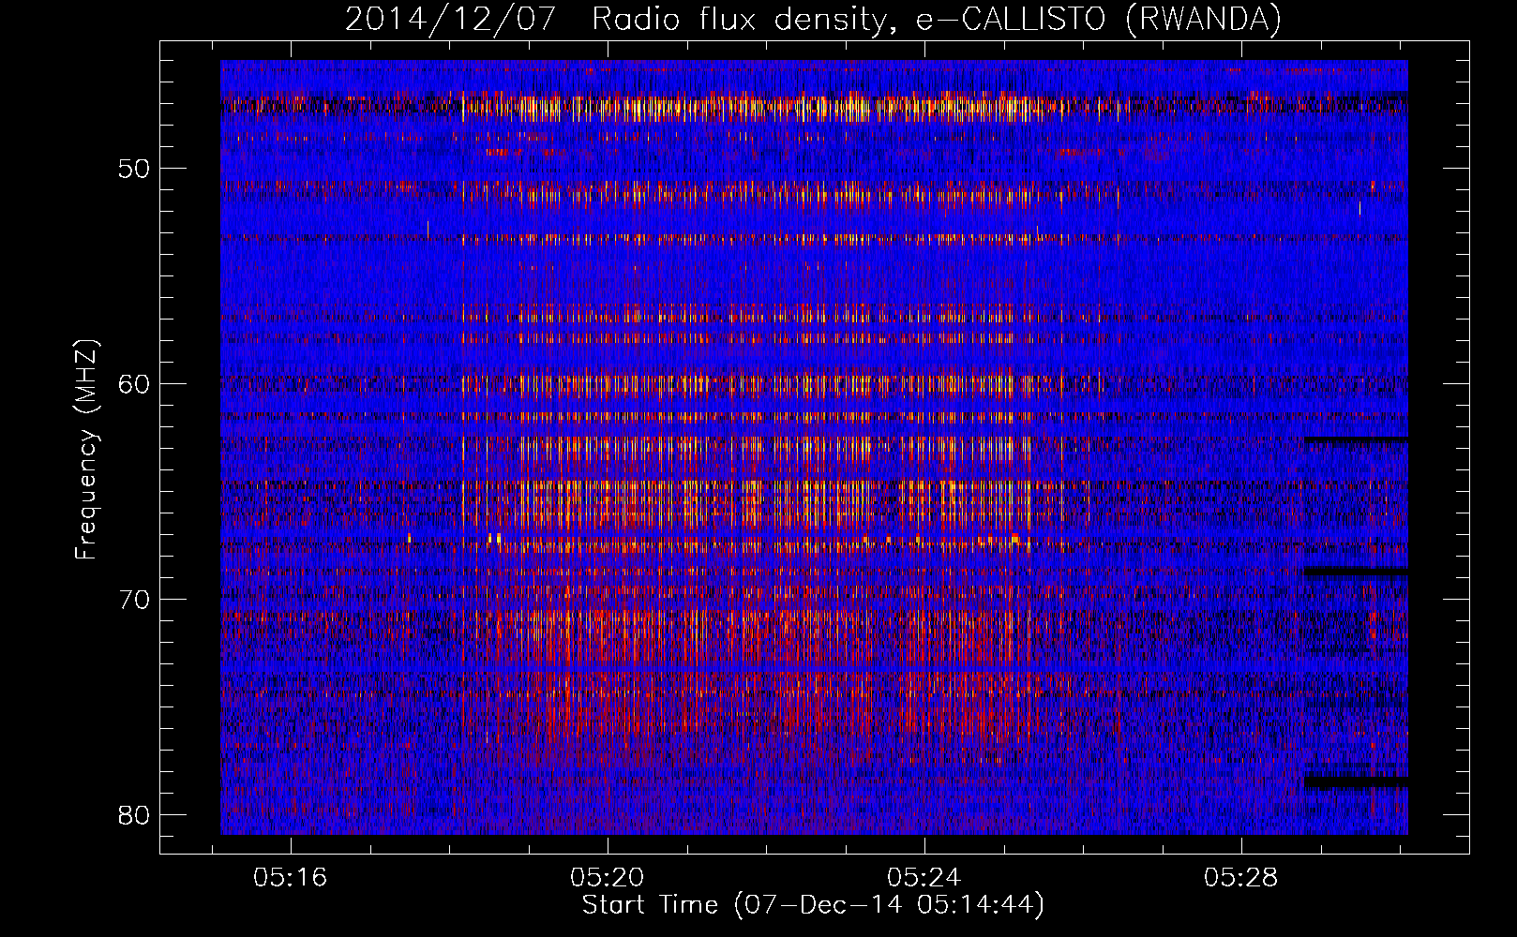Click the 05:16 time tick label
The height and width of the screenshot is (937, 1517).
pos(290,878)
